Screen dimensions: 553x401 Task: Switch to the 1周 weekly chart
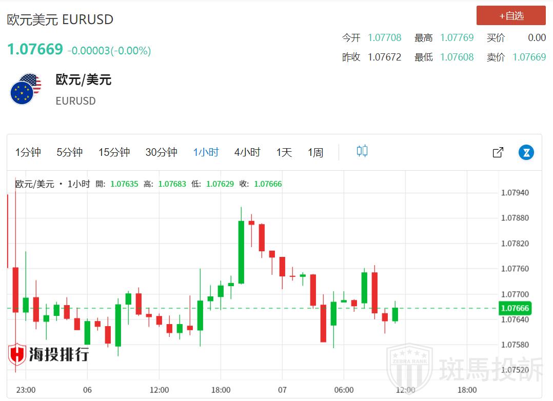click(315, 152)
